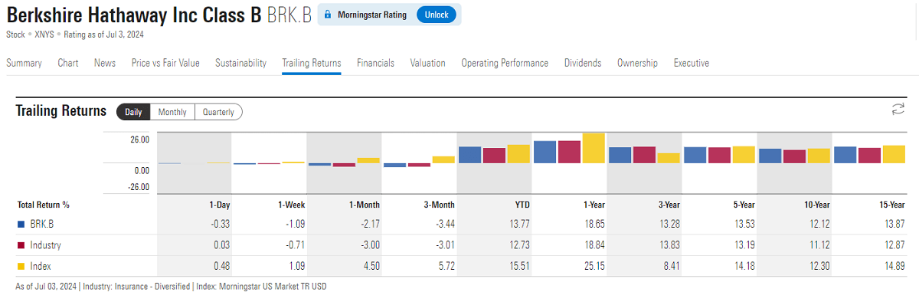Screen dimensions: 919x292
Task: Unlock the Morningstar Rating
Action: point(437,15)
